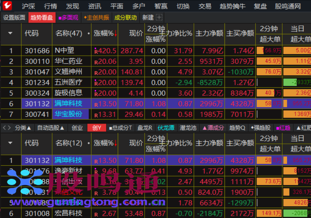Select the 红趋 tab
The width and height of the screenshot is (311, 218).
[283, 128]
